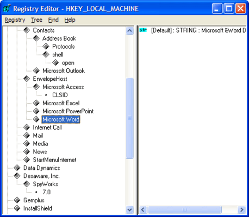Click the Registry Editor title bar icon
This screenshot has width=249, height=217.
point(7,9)
